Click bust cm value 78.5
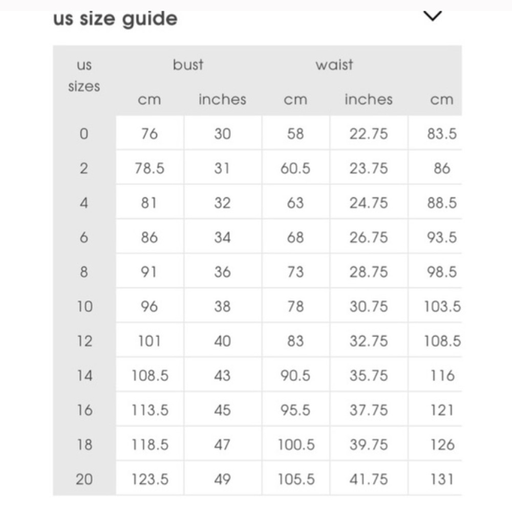 click(150, 168)
